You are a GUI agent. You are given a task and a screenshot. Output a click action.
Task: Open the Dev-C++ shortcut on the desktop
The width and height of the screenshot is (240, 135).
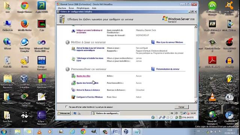tap(42, 63)
